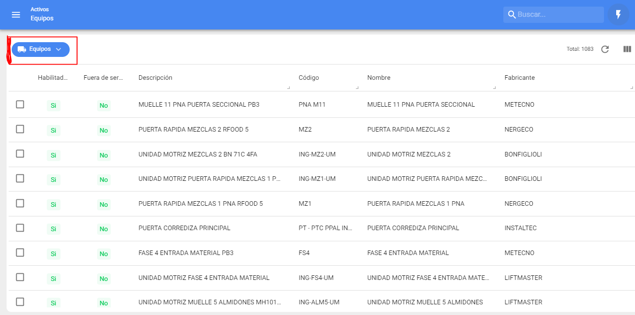635x315 pixels.
Task: Click the truck icon in Equipos button
Action: [22, 49]
